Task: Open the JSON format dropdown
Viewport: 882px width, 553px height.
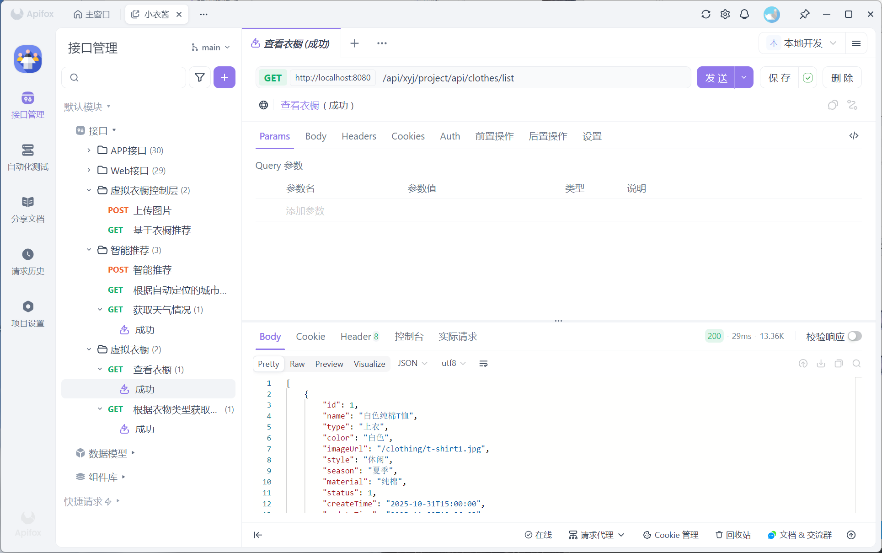Action: click(x=412, y=363)
